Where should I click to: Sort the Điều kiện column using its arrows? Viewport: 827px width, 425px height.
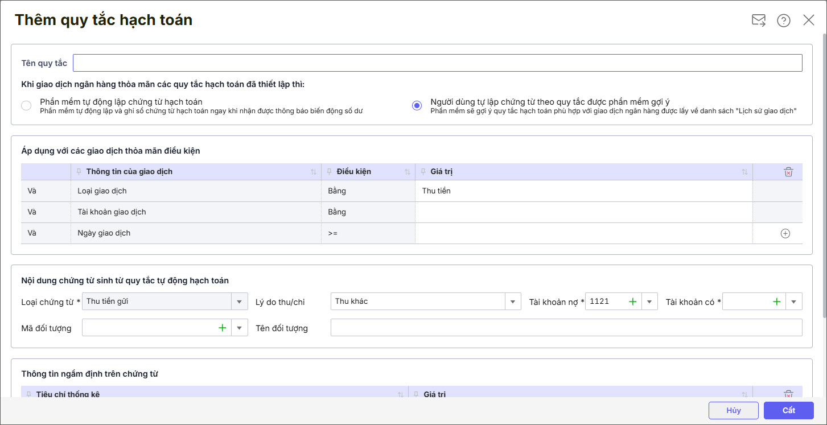click(x=407, y=172)
